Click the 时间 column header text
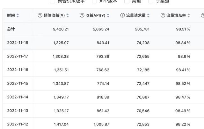The width and height of the screenshot is (204, 129). [11, 15]
